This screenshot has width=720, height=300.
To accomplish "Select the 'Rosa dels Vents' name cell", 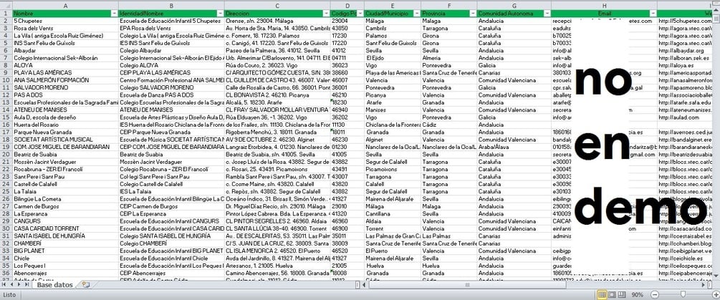I will 65,29.
